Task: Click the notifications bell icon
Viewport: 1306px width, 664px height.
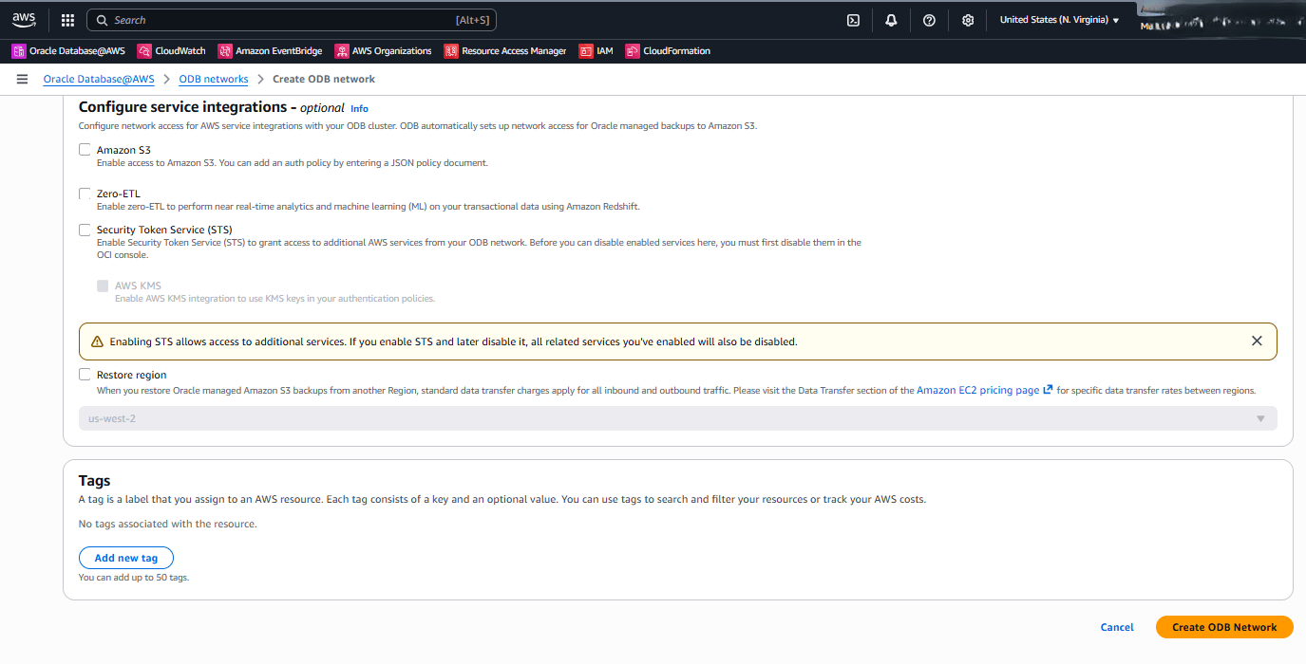Action: coord(891,19)
